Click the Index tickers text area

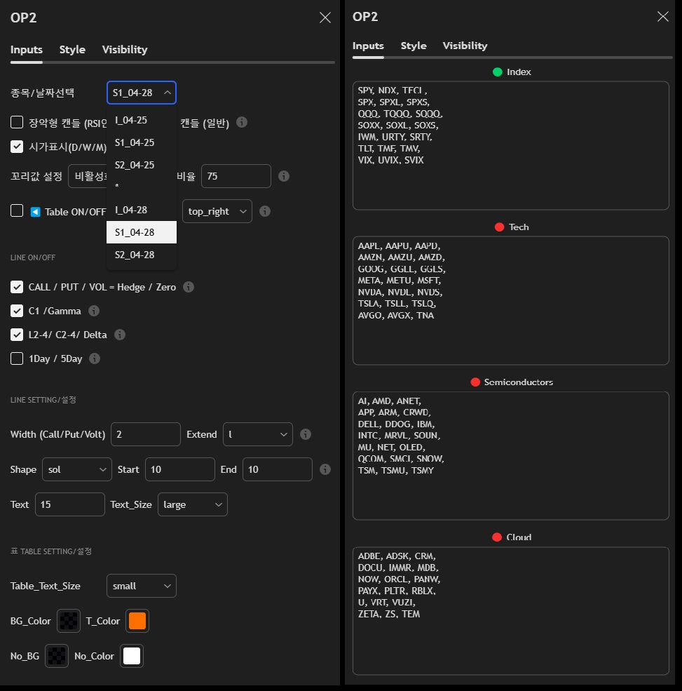click(511, 145)
